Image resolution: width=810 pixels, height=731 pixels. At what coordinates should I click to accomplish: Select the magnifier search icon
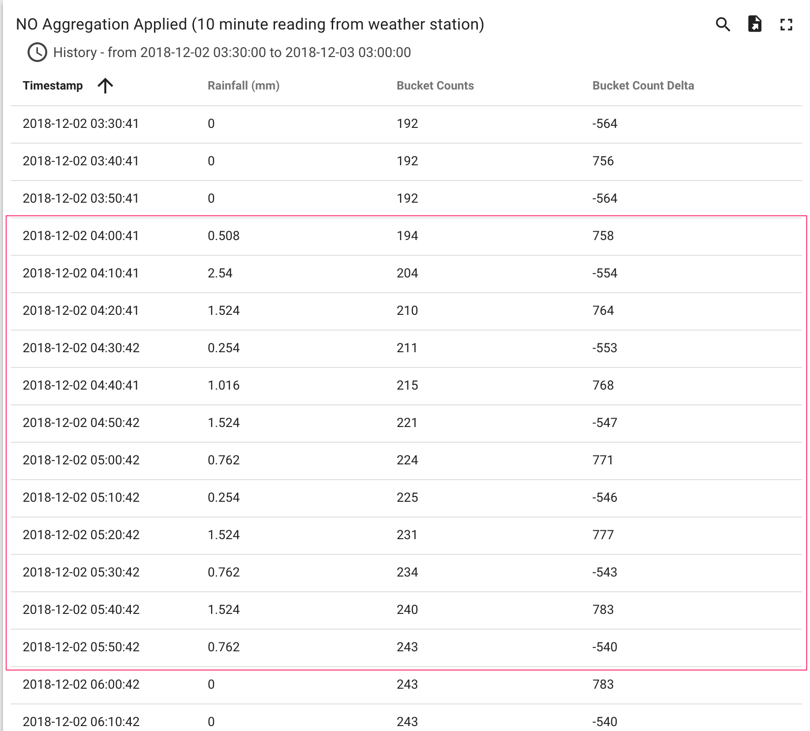(x=723, y=24)
